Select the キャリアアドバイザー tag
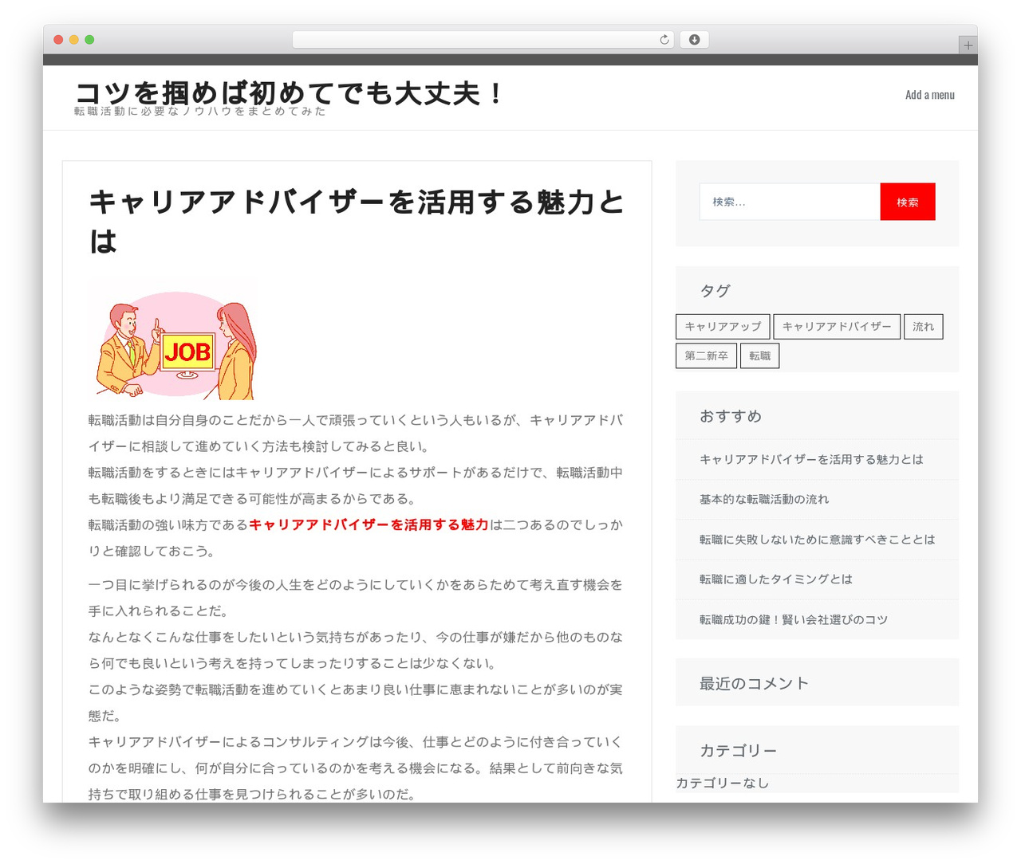The width and height of the screenshot is (1021, 864). pos(837,327)
